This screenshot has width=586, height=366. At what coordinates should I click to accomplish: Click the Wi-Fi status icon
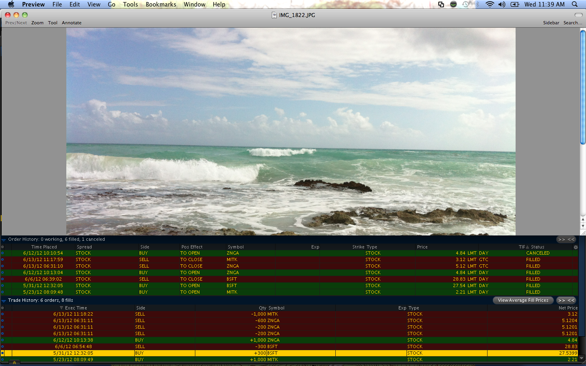pyautogui.click(x=490, y=4)
